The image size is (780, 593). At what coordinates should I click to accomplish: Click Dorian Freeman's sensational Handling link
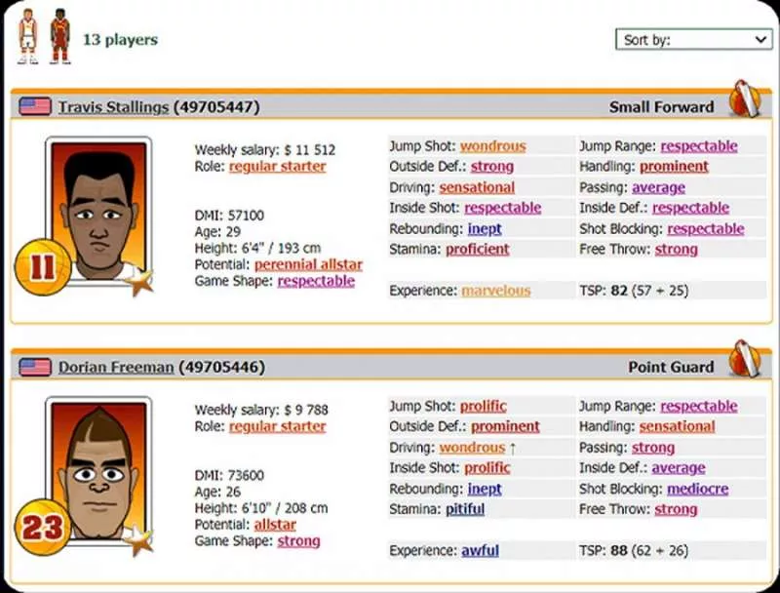pyautogui.click(x=677, y=426)
